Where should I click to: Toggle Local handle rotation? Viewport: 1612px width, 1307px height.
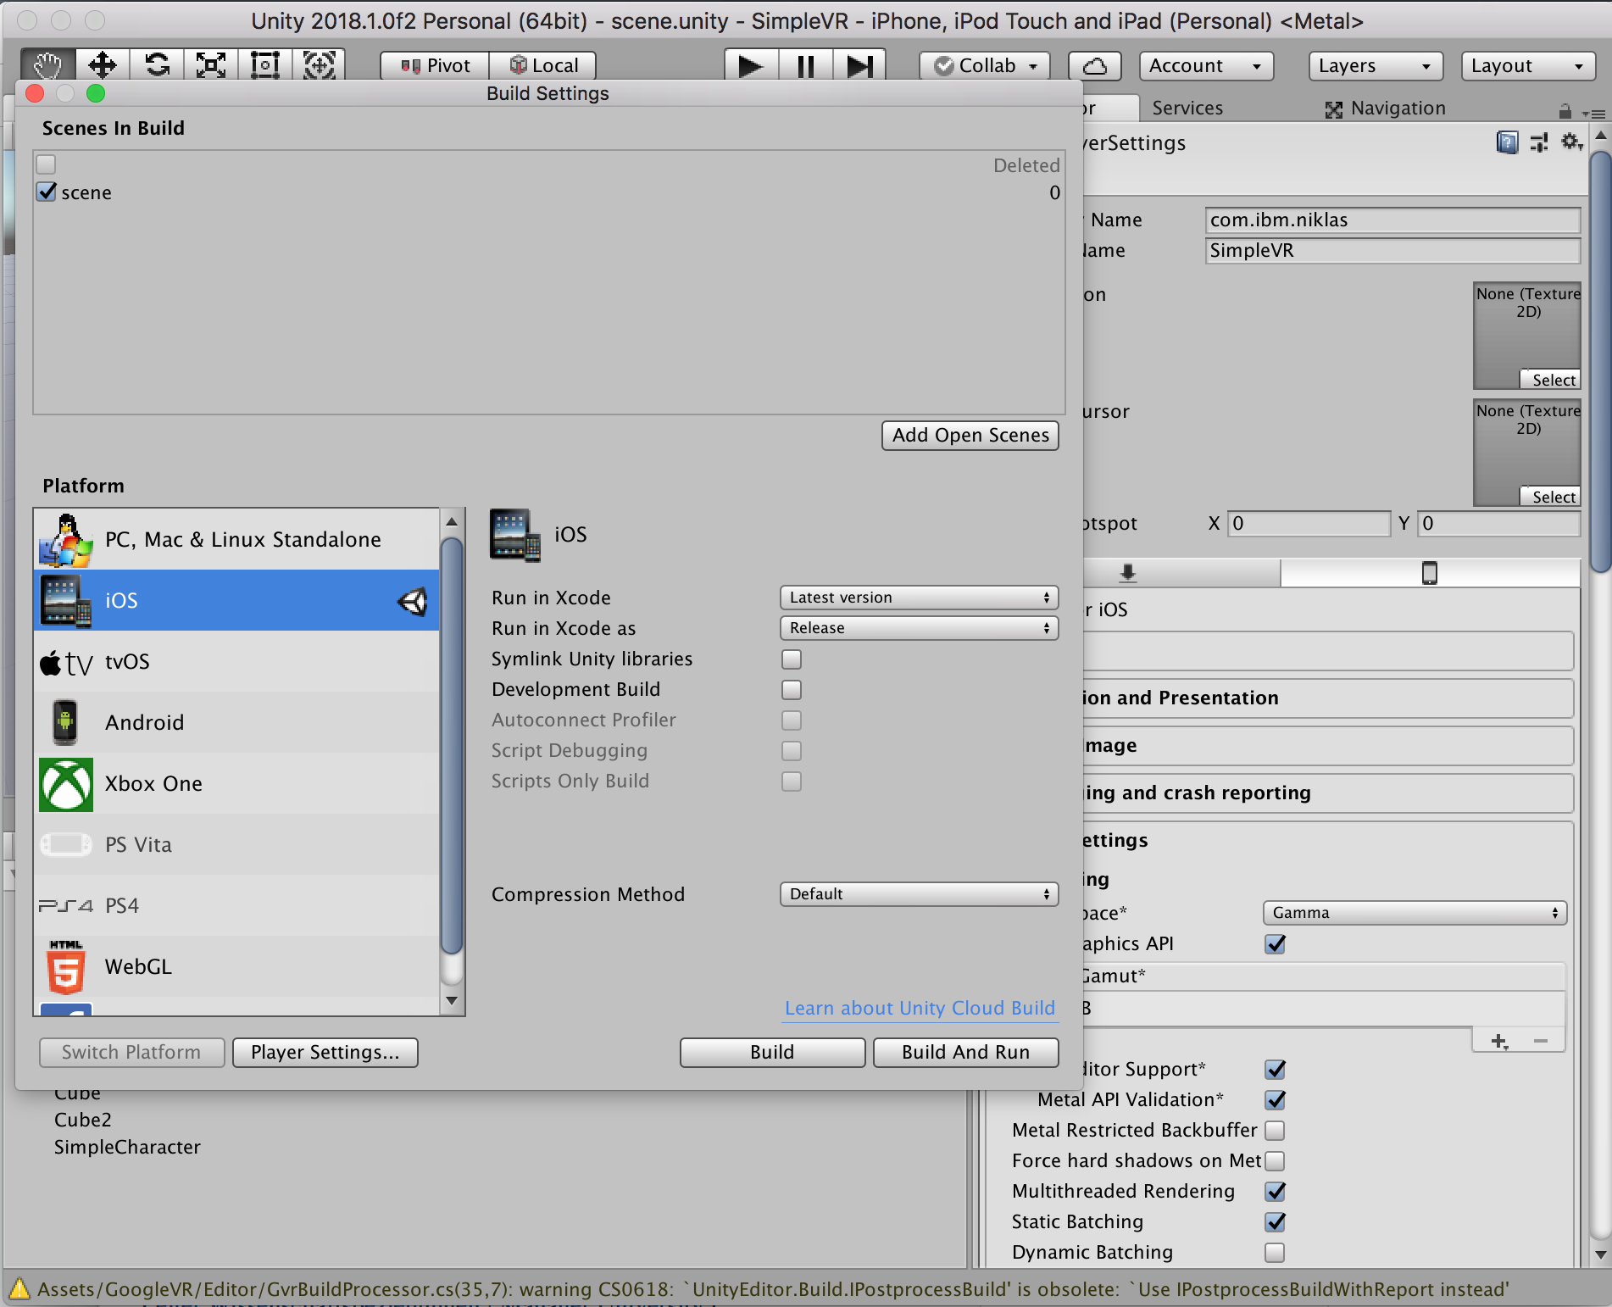click(542, 65)
